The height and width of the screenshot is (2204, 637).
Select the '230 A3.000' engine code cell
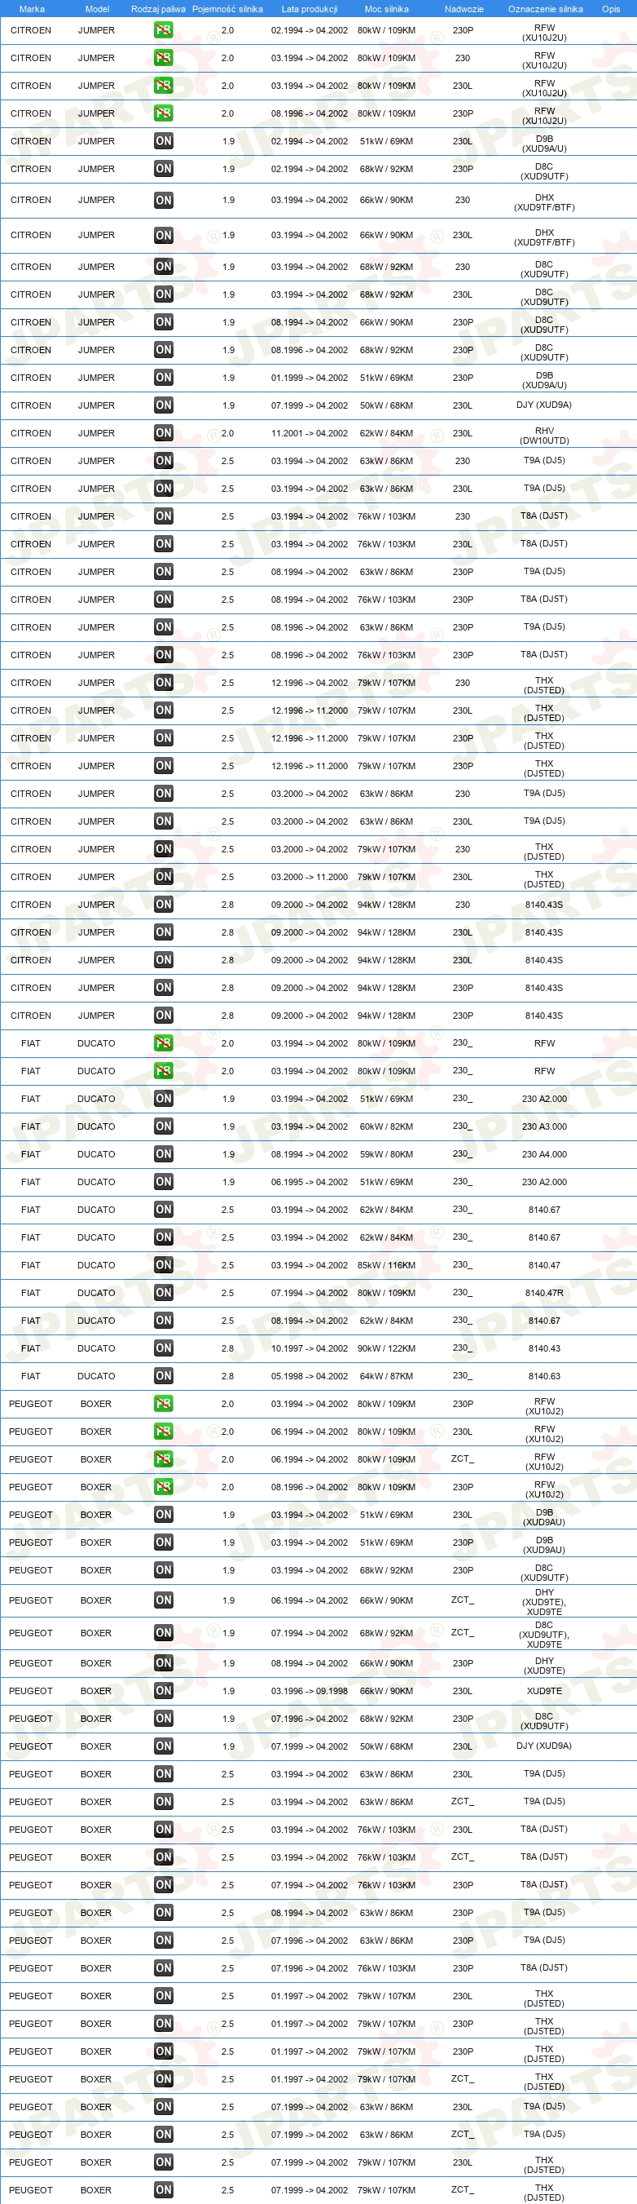click(544, 1126)
